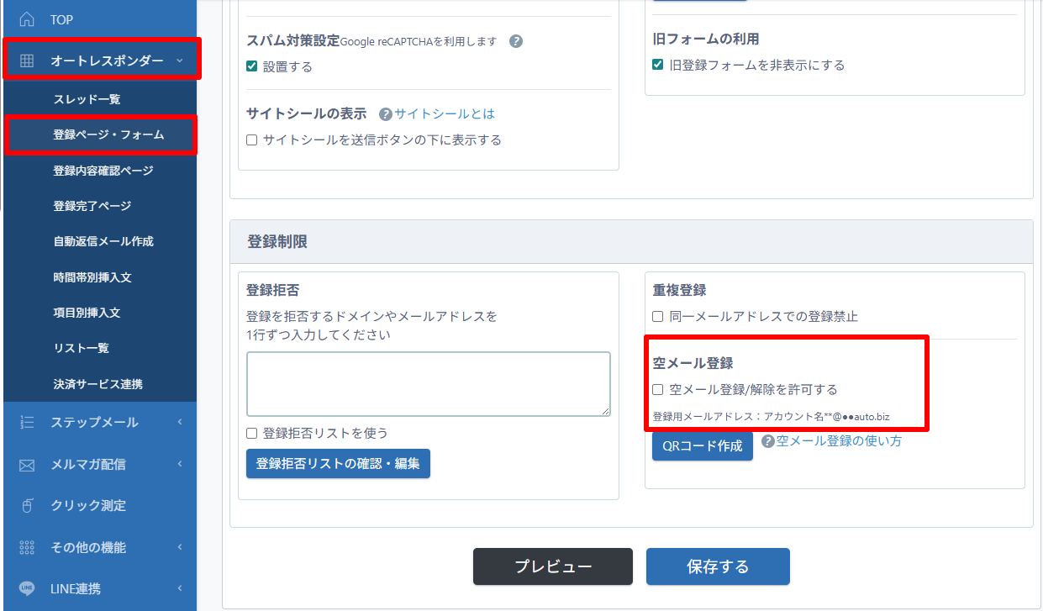Image resolution: width=1043 pixels, height=611 pixels.
Task: Click the envelope icon for メルマガ配信
Action: click(27, 465)
